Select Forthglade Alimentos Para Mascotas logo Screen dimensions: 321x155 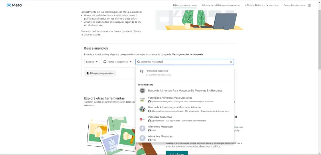142,99
